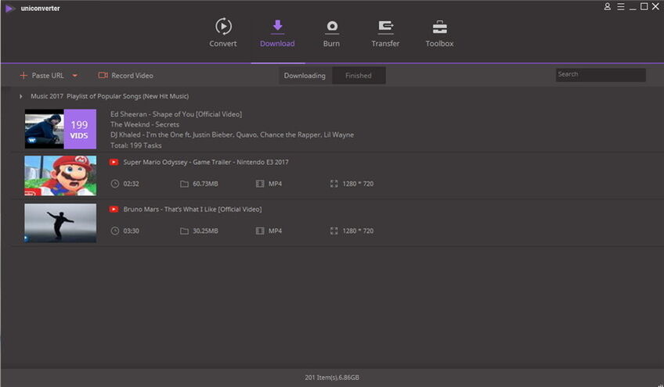
Task: Select the Download arrow icon
Action: point(277,27)
